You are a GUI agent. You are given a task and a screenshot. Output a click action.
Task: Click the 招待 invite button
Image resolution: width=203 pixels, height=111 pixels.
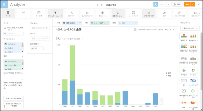(x=177, y=4)
